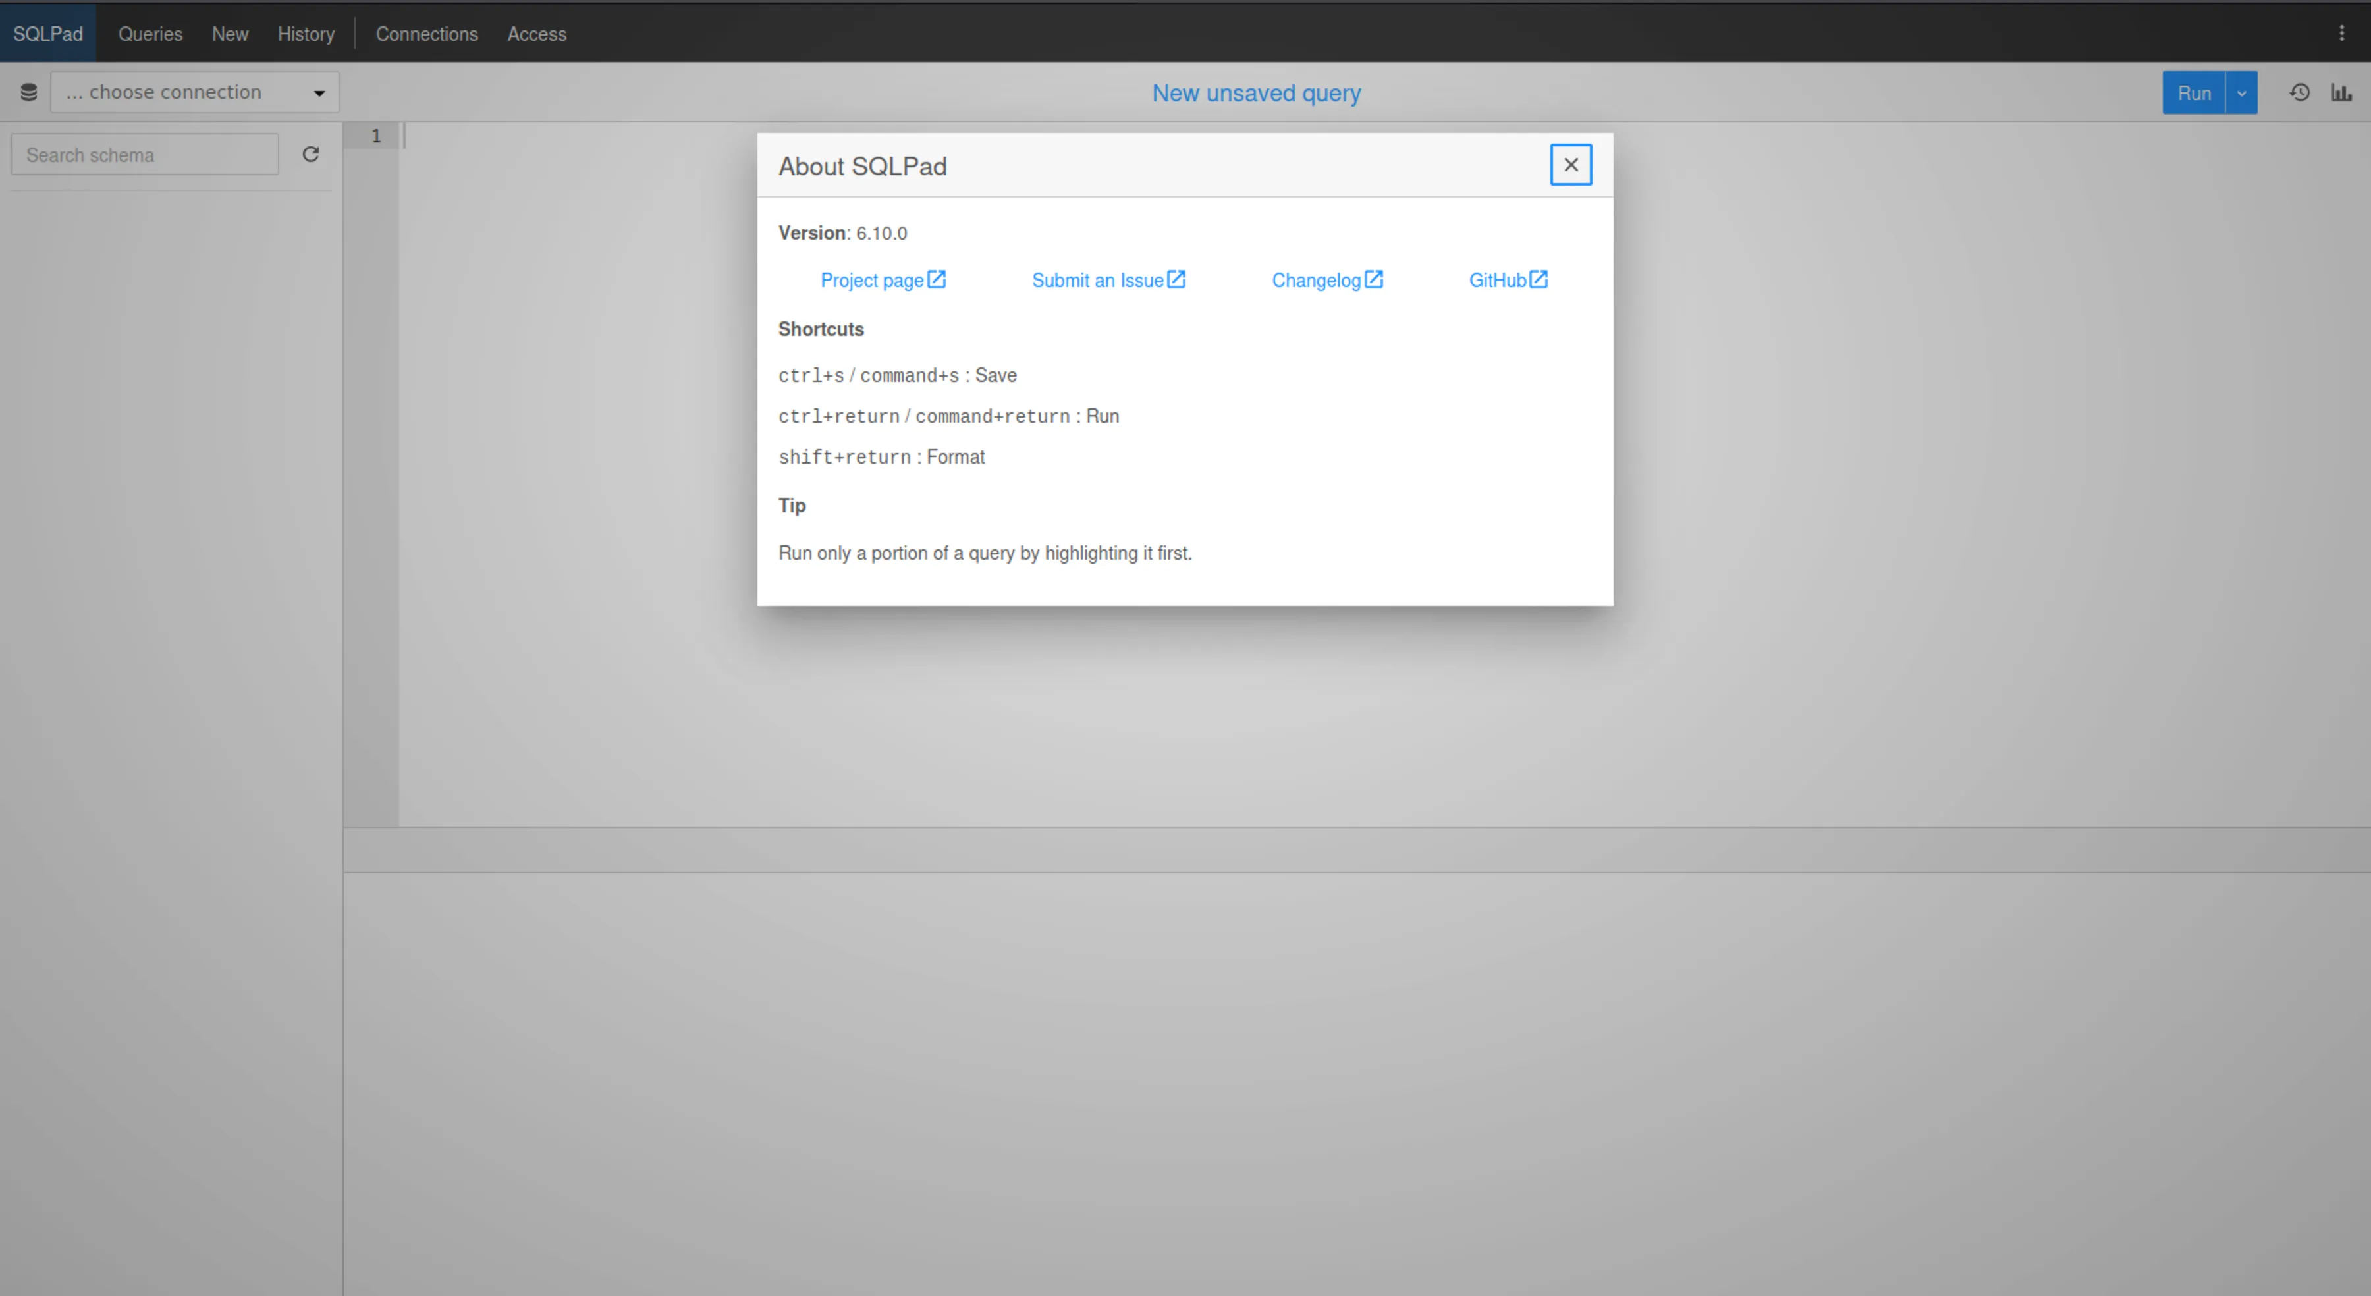Open the GitHub link
Screen dimensions: 2371x1296
(1508, 280)
